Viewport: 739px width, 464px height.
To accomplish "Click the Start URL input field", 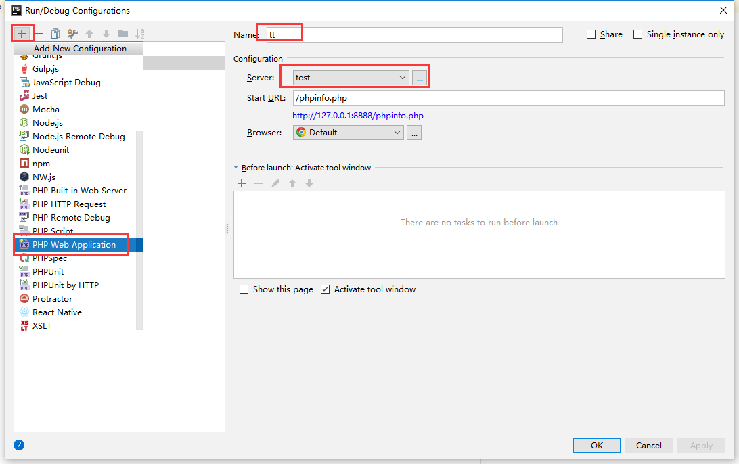I will click(508, 98).
